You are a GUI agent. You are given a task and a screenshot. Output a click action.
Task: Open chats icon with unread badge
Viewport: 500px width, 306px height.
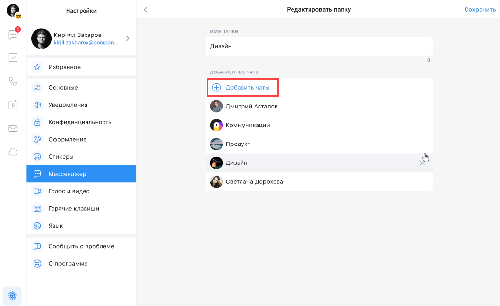coord(13,35)
